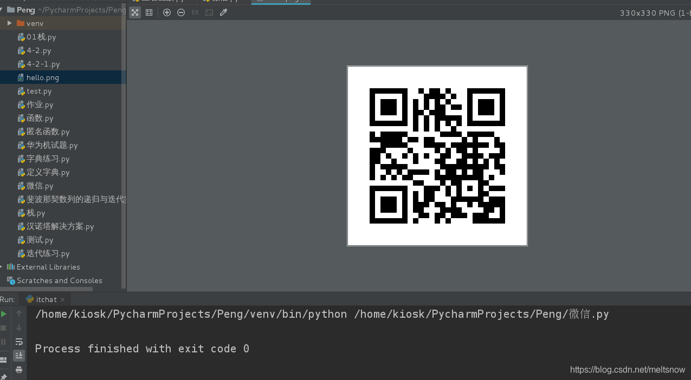Screen dimensions: 691x380
Task: Collapse the Peng project root arrow
Action: click(x=2, y=9)
